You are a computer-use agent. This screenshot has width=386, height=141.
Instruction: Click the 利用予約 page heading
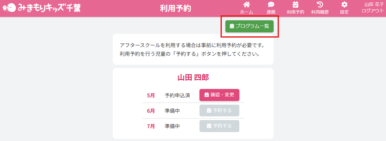pyautogui.click(x=175, y=8)
